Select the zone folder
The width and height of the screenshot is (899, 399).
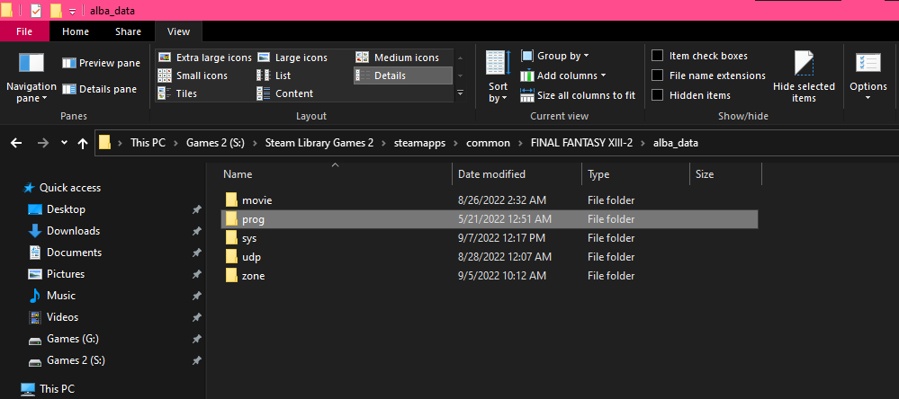pyautogui.click(x=253, y=276)
